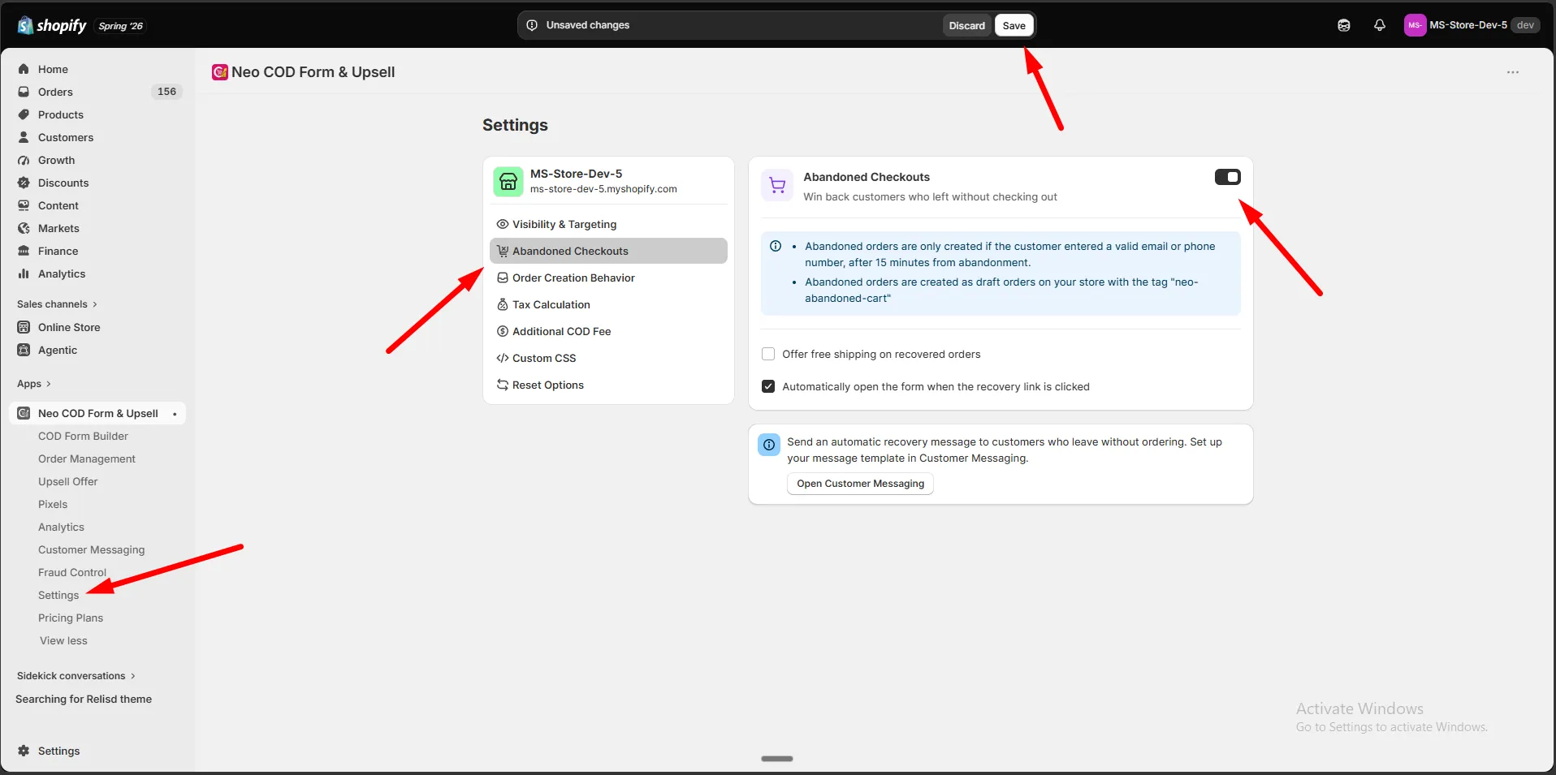Viewport: 1556px width, 775px height.
Task: Click the Growth icon in sidebar
Action: tap(24, 160)
